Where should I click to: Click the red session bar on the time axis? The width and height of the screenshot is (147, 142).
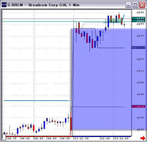tap(39, 136)
